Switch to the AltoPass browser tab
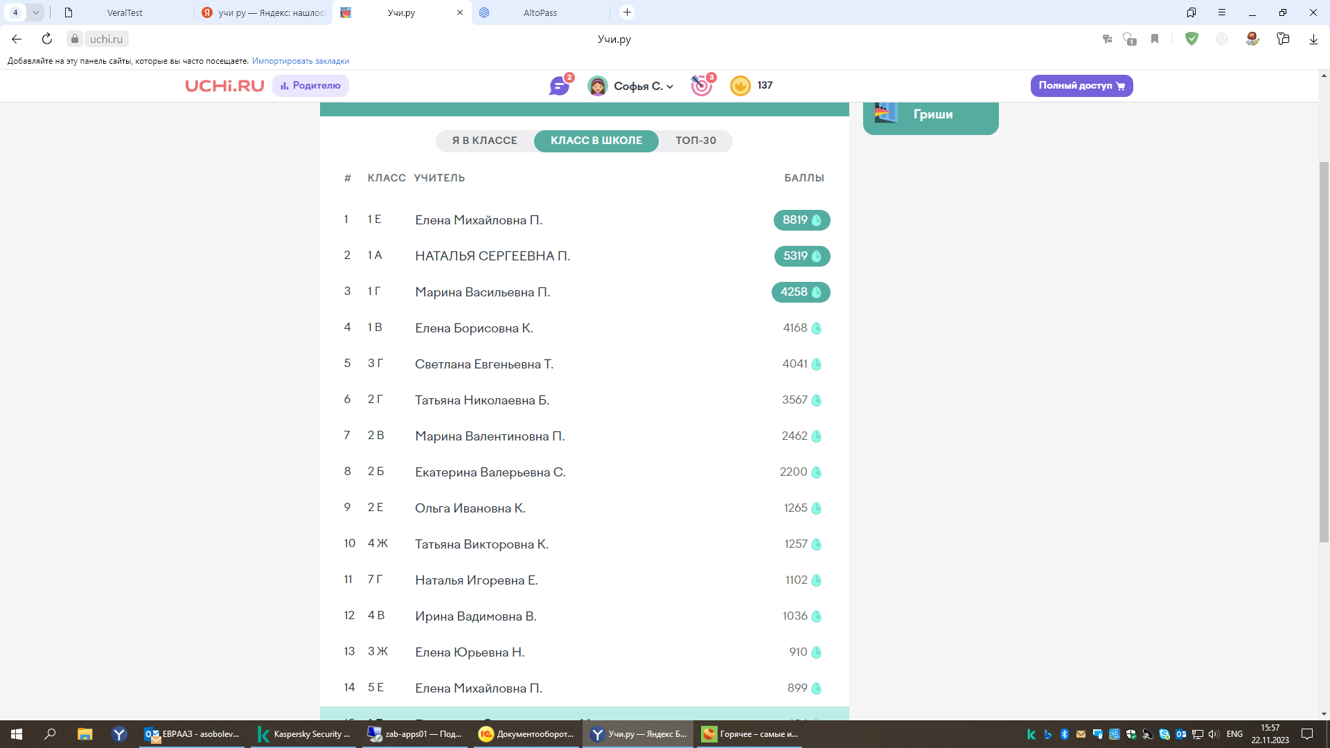Screen dimensions: 1330x748 click(540, 12)
